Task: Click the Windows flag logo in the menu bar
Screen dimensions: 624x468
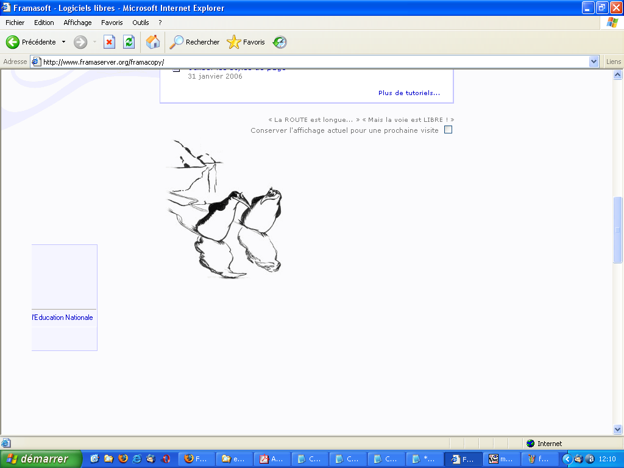Action: click(612, 23)
